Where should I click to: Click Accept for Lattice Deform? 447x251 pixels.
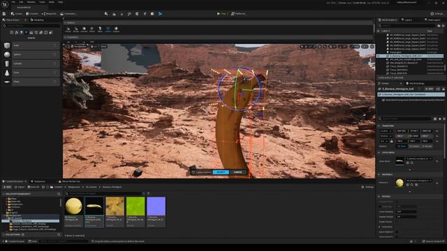(221, 172)
